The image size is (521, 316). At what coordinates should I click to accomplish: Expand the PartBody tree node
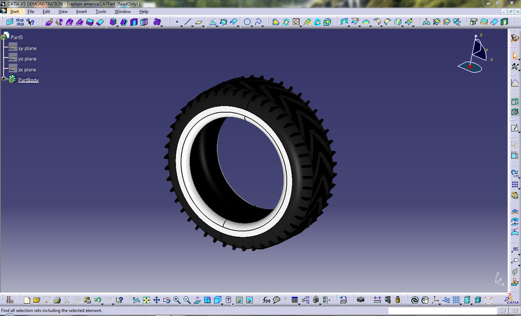coord(4,79)
